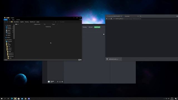This screenshot has width=178, height=100.
Task: Open the File tab in Explorer ribbon
Action: [x=6, y=20]
